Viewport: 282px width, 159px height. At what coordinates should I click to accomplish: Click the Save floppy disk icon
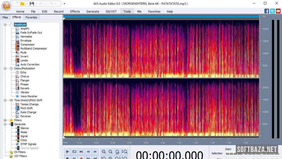(x=32, y=4)
